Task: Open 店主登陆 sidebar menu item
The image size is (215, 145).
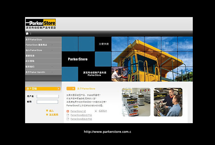Action: point(30,61)
